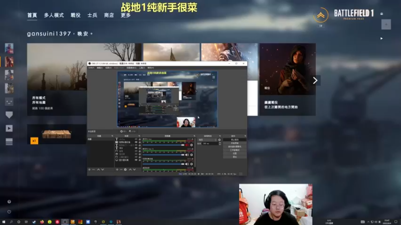The height and width of the screenshot is (225, 401).
Task: Move scene down in OBS scenes panel
Action: tap(103, 169)
